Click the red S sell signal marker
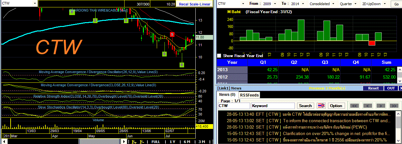Viewport: 402px width, 144px height. 172,34
